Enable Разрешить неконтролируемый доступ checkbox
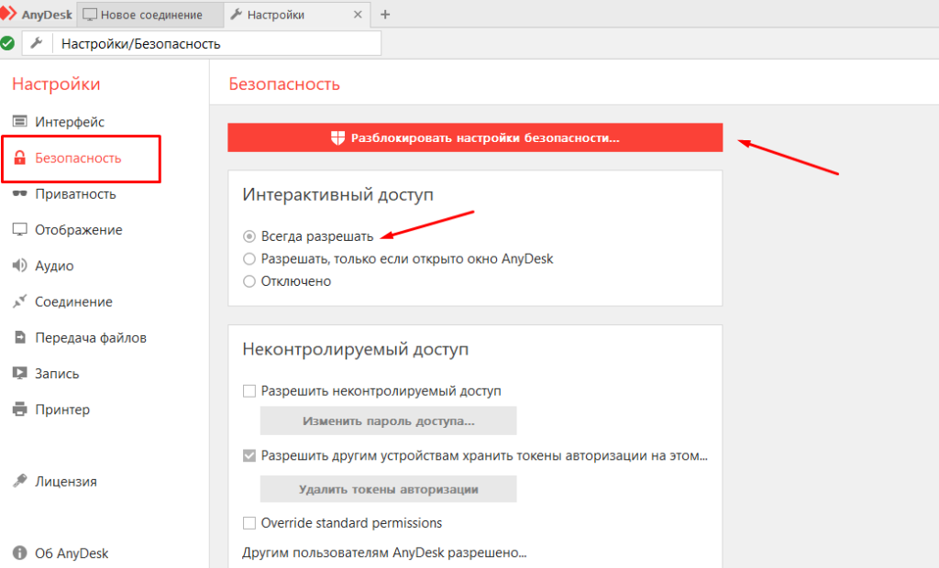Screen dimensions: 939x568 [x=249, y=391]
